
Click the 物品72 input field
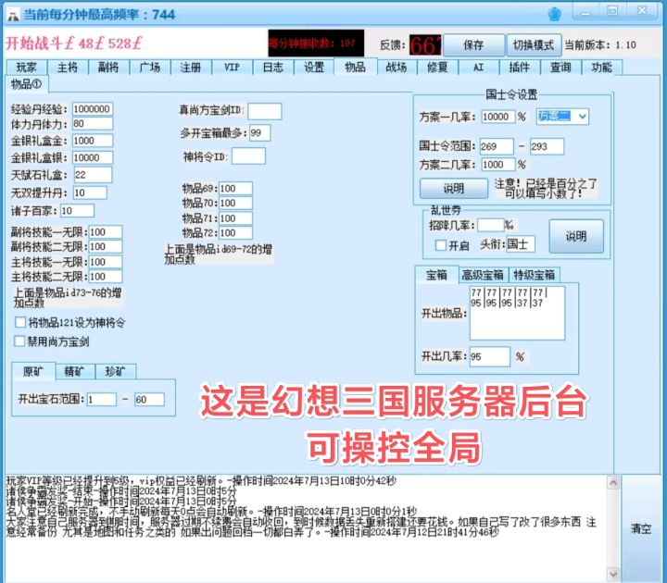click(235, 233)
